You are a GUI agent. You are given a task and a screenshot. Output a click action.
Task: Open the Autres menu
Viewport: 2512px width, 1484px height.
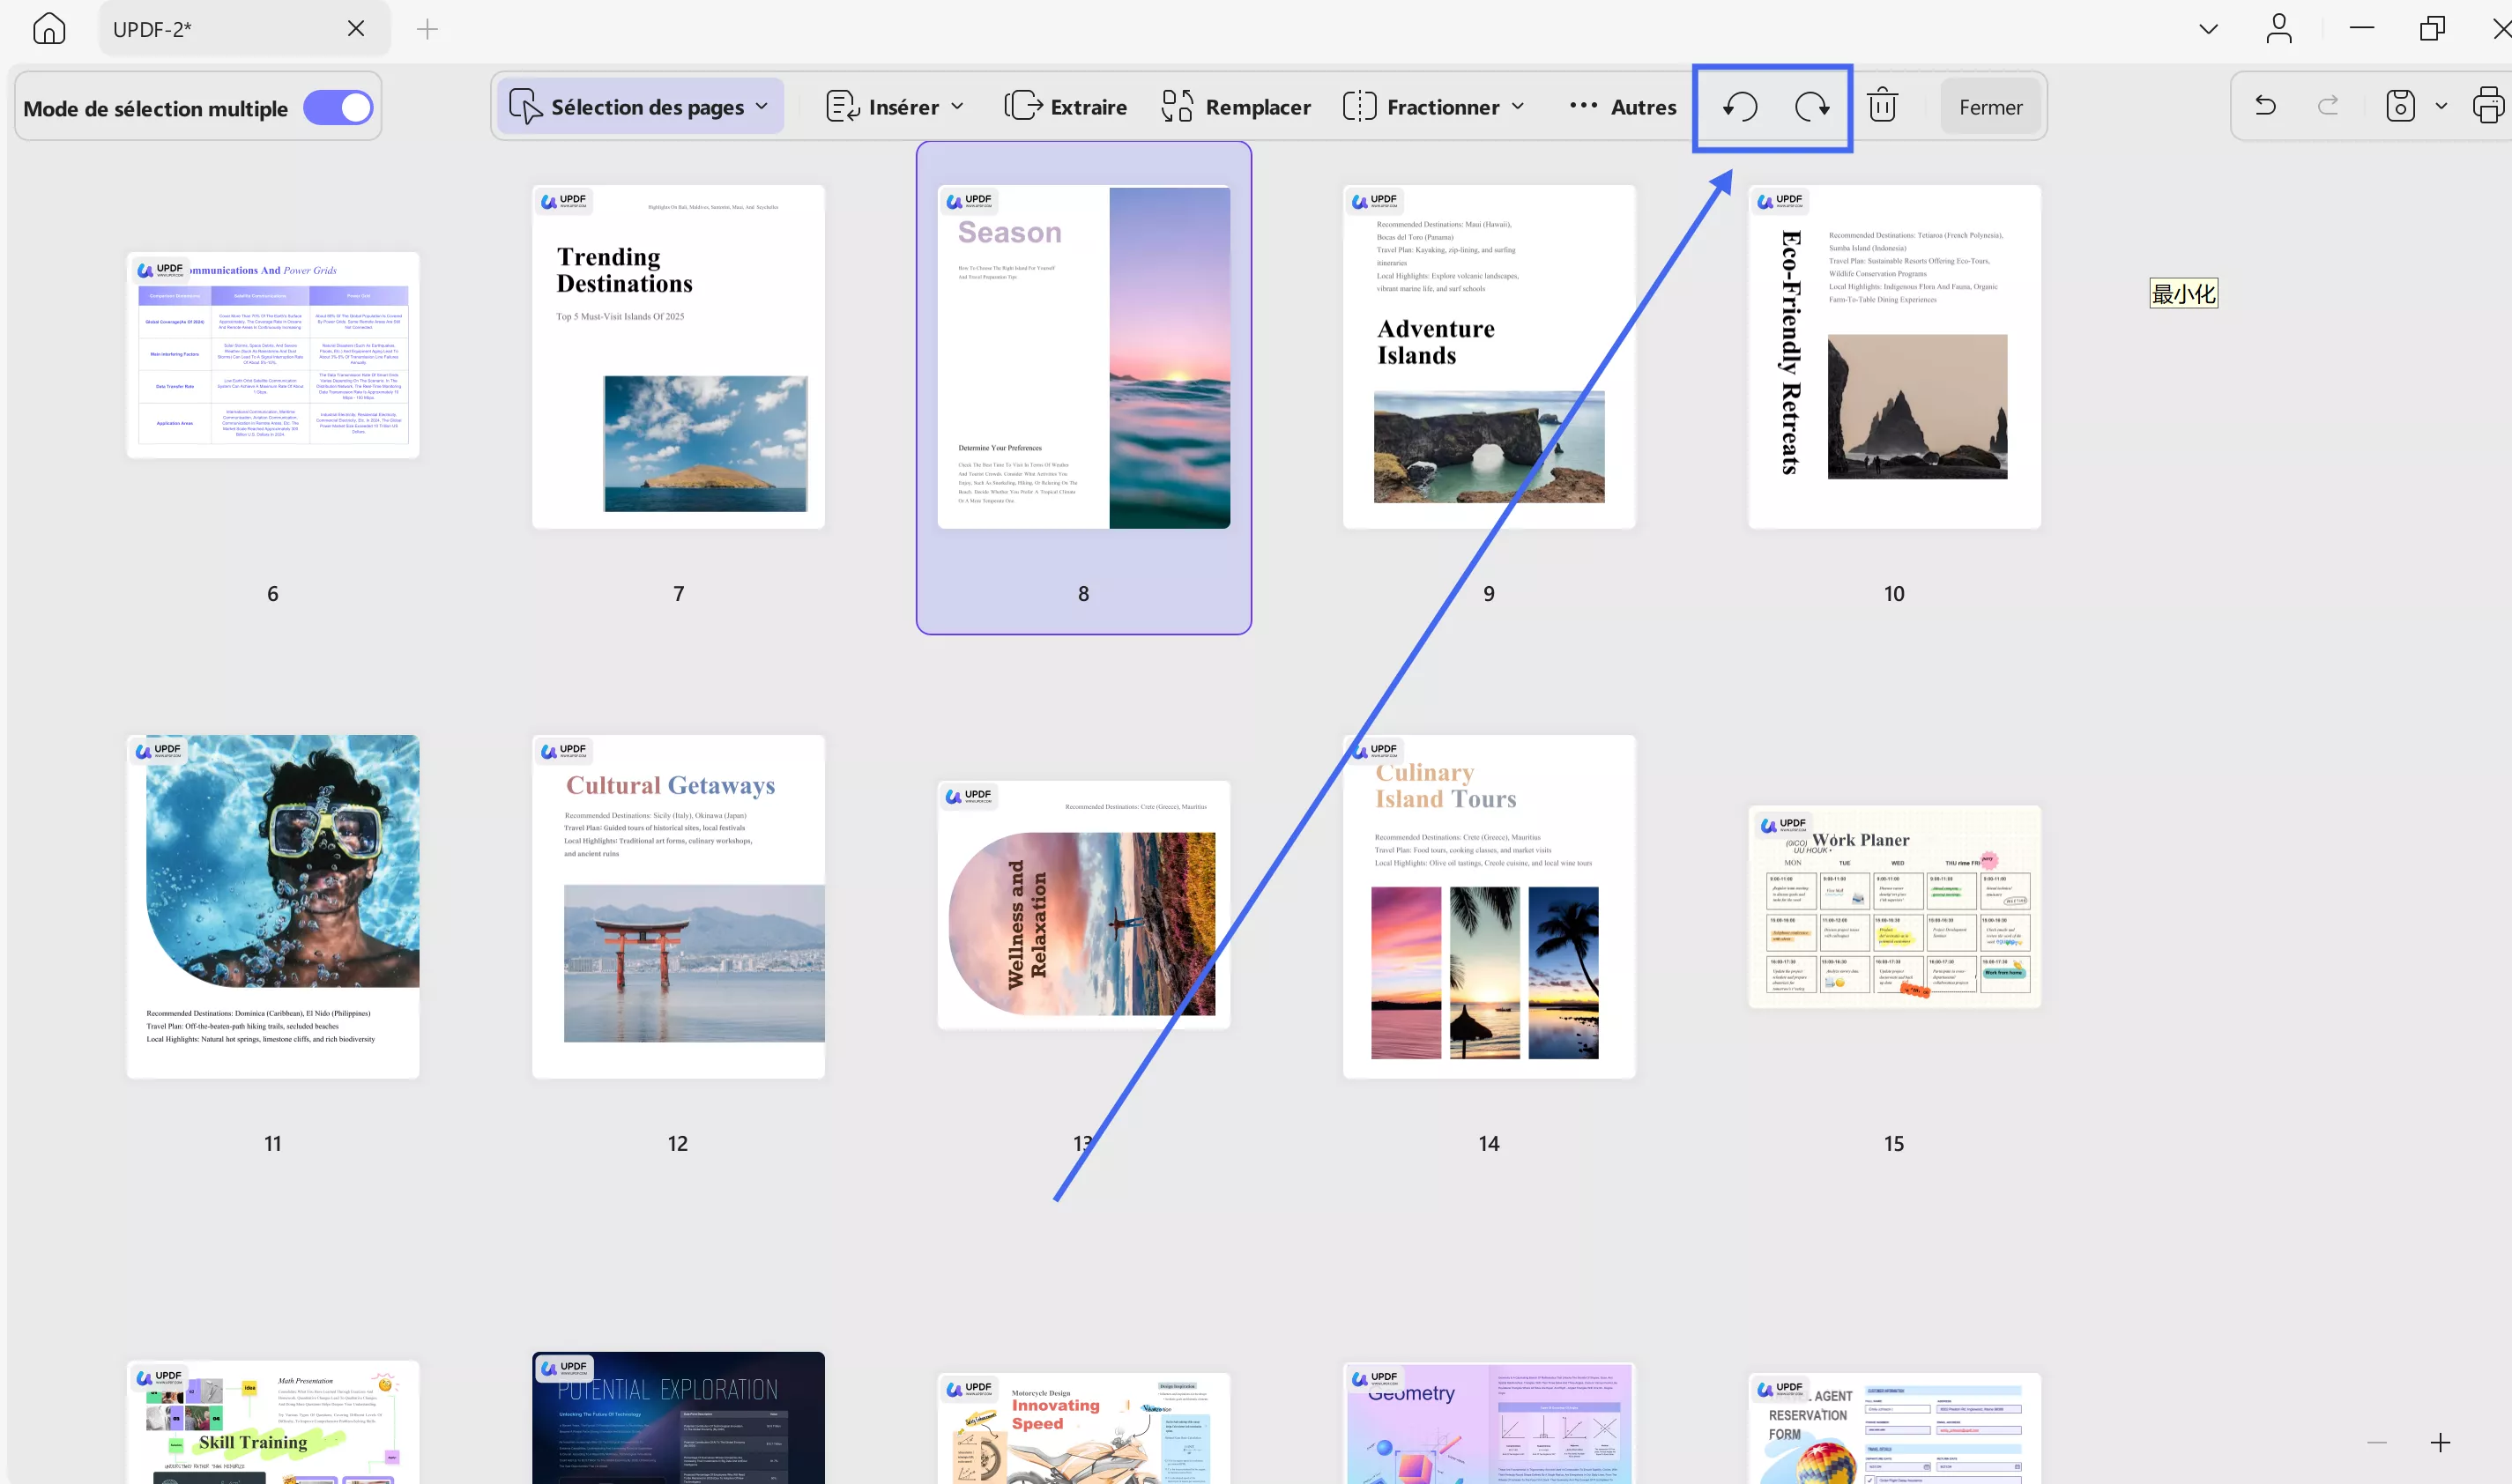coord(1622,107)
